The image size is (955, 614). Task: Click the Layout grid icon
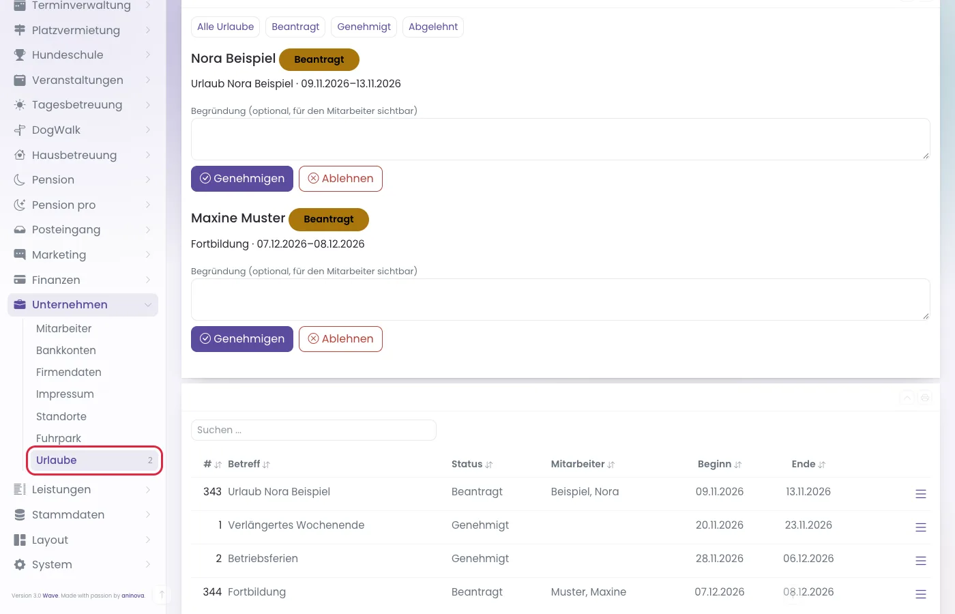20,540
